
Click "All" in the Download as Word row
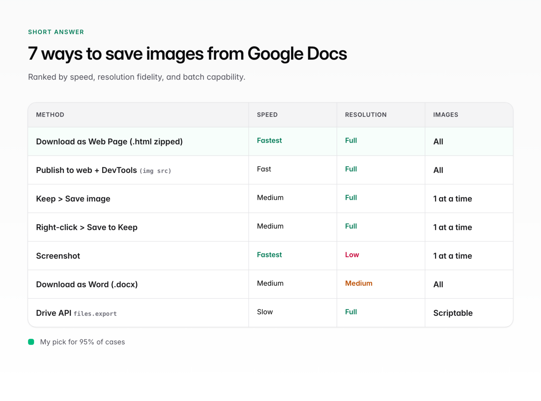coord(438,284)
